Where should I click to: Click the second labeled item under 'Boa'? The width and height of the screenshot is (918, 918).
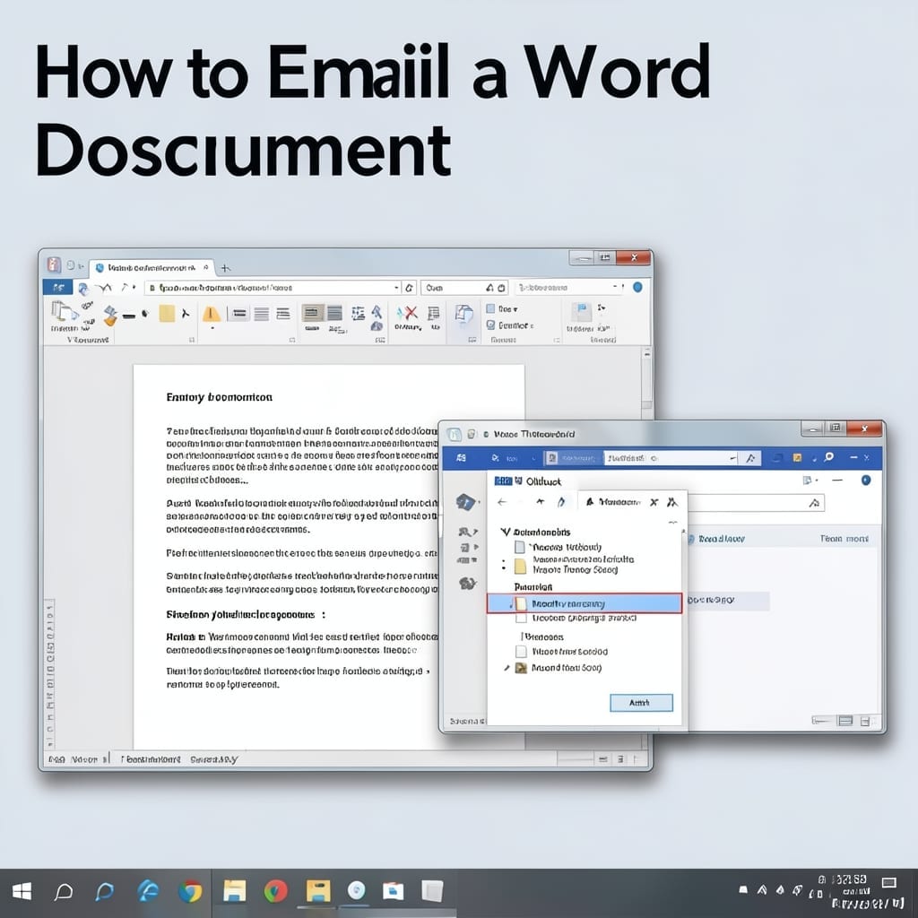510,325
